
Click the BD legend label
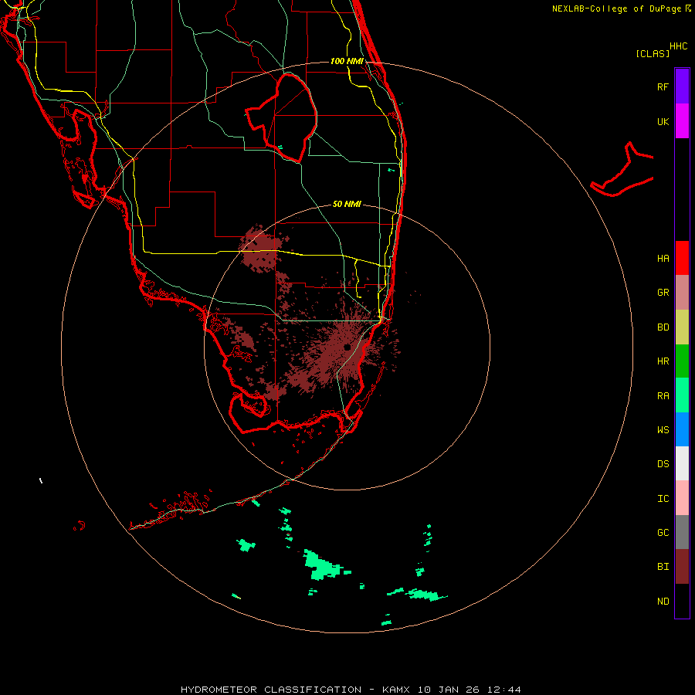tap(663, 327)
